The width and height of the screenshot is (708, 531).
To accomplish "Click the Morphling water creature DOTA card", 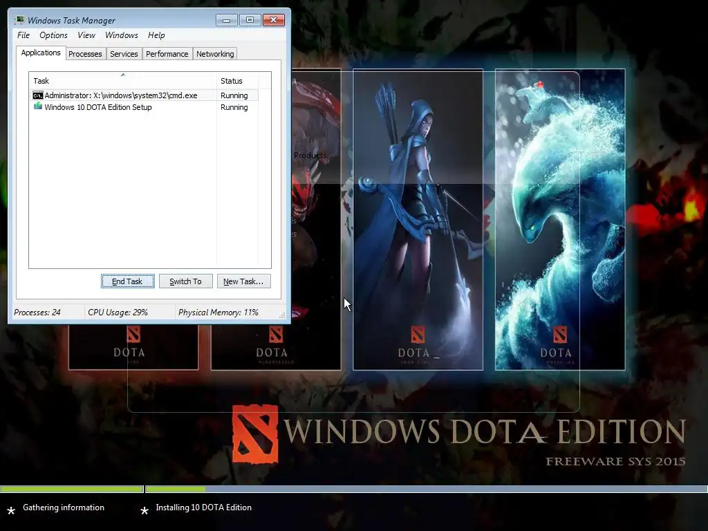I will pyautogui.click(x=560, y=219).
